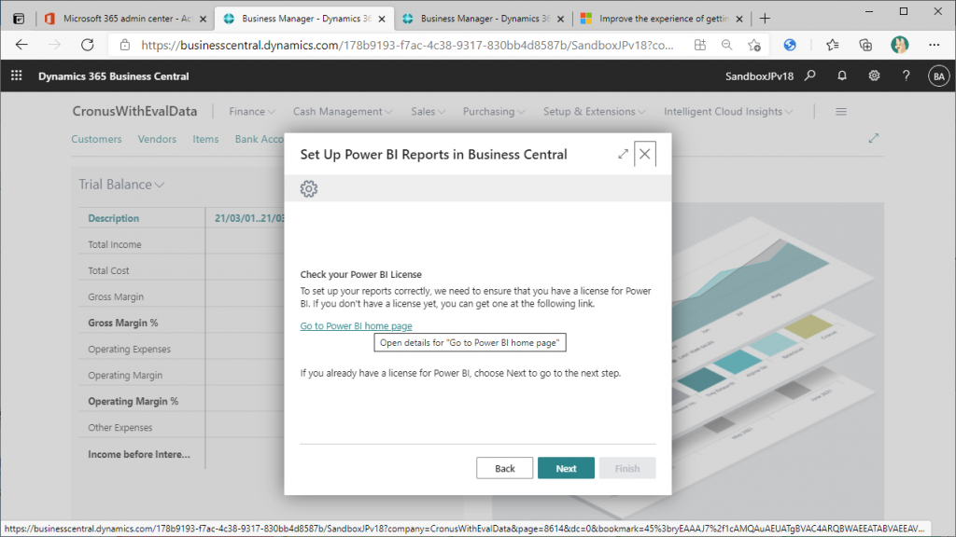The width and height of the screenshot is (956, 537).
Task: Go back in the browser
Action: pos(21,45)
